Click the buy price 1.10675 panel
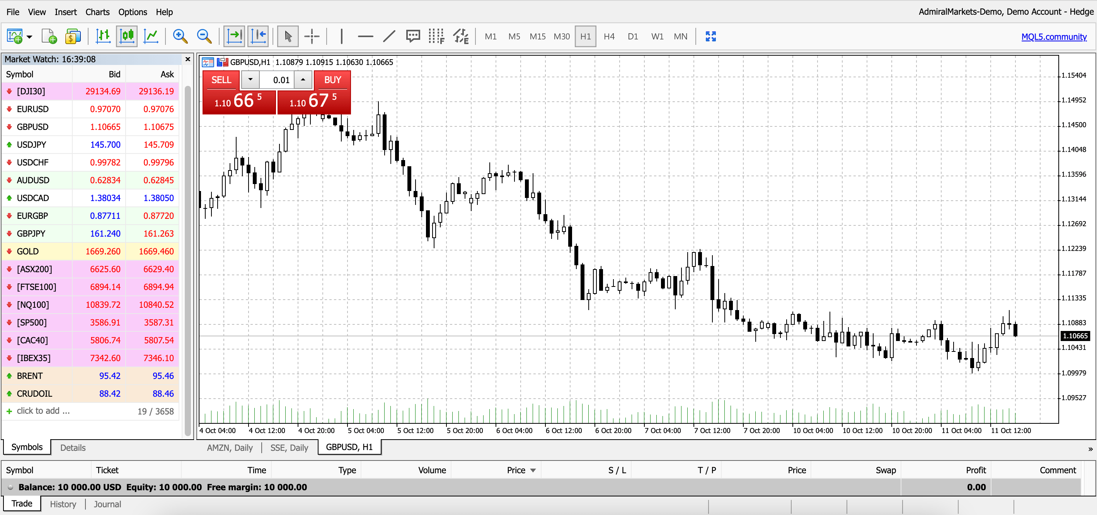This screenshot has height=515, width=1097. 314,101
